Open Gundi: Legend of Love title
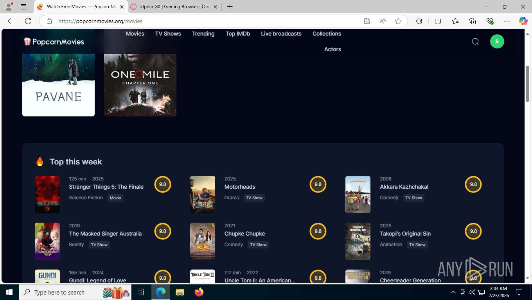The height and width of the screenshot is (300, 532). pyautogui.click(x=97, y=280)
